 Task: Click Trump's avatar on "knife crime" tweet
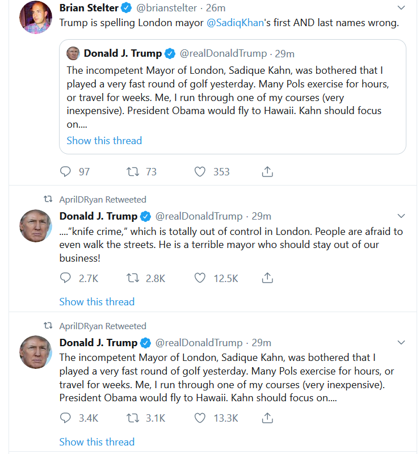coord(36,225)
